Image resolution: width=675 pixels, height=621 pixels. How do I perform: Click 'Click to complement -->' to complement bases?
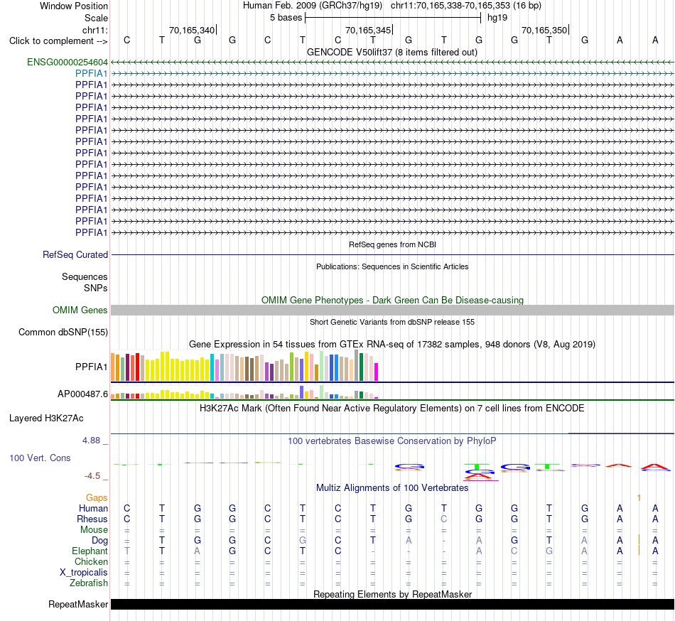[58, 41]
